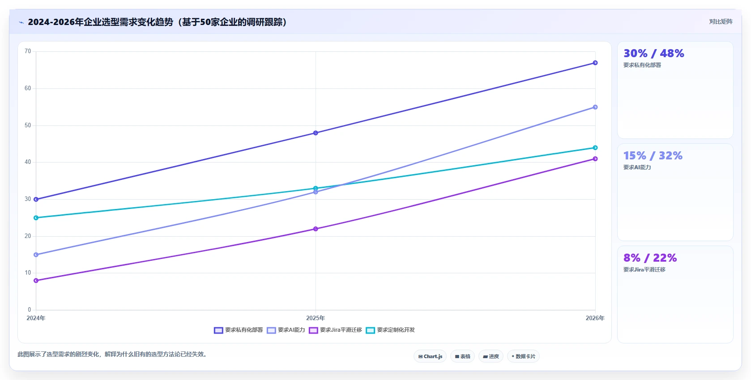Image resolution: width=751 pixels, height=380 pixels.
Task: Click the 要求AI能力 label in stat card
Action: click(x=637, y=167)
